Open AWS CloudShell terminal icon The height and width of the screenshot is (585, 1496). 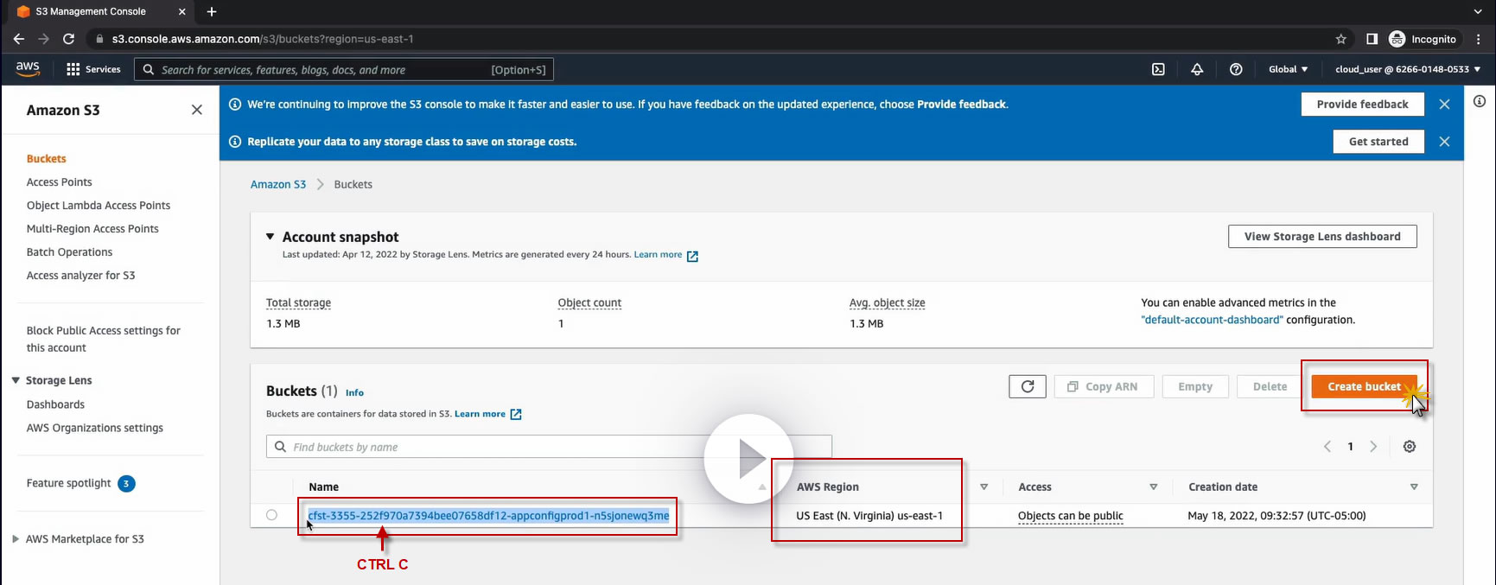pos(1158,69)
